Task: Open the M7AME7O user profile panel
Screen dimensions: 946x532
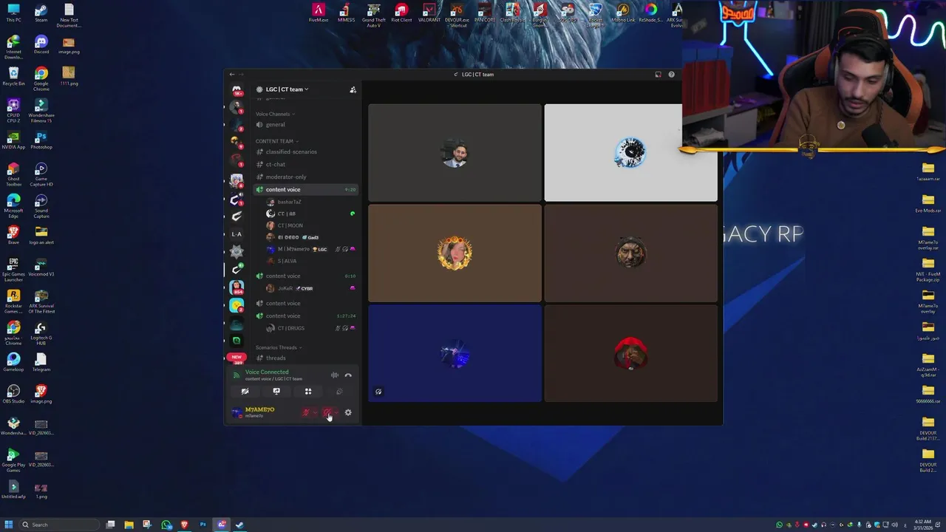Action: (x=262, y=412)
